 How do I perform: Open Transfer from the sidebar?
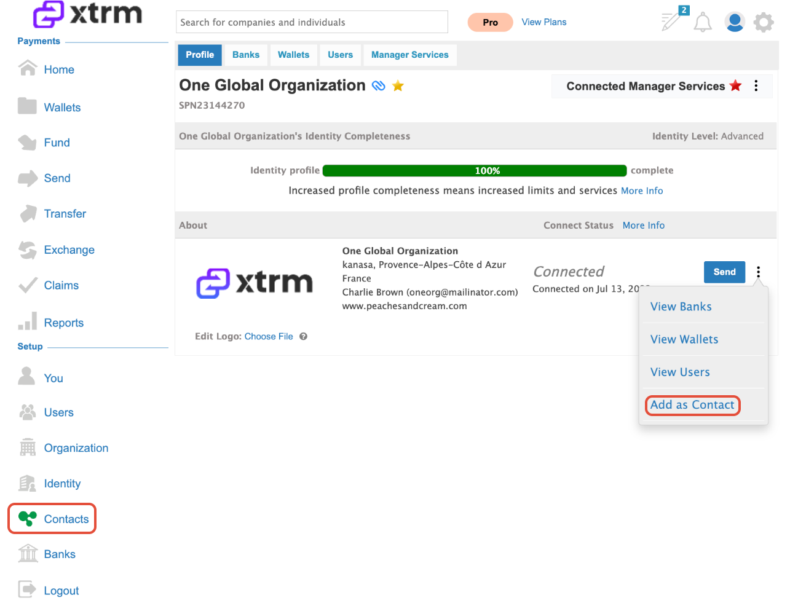click(x=65, y=214)
